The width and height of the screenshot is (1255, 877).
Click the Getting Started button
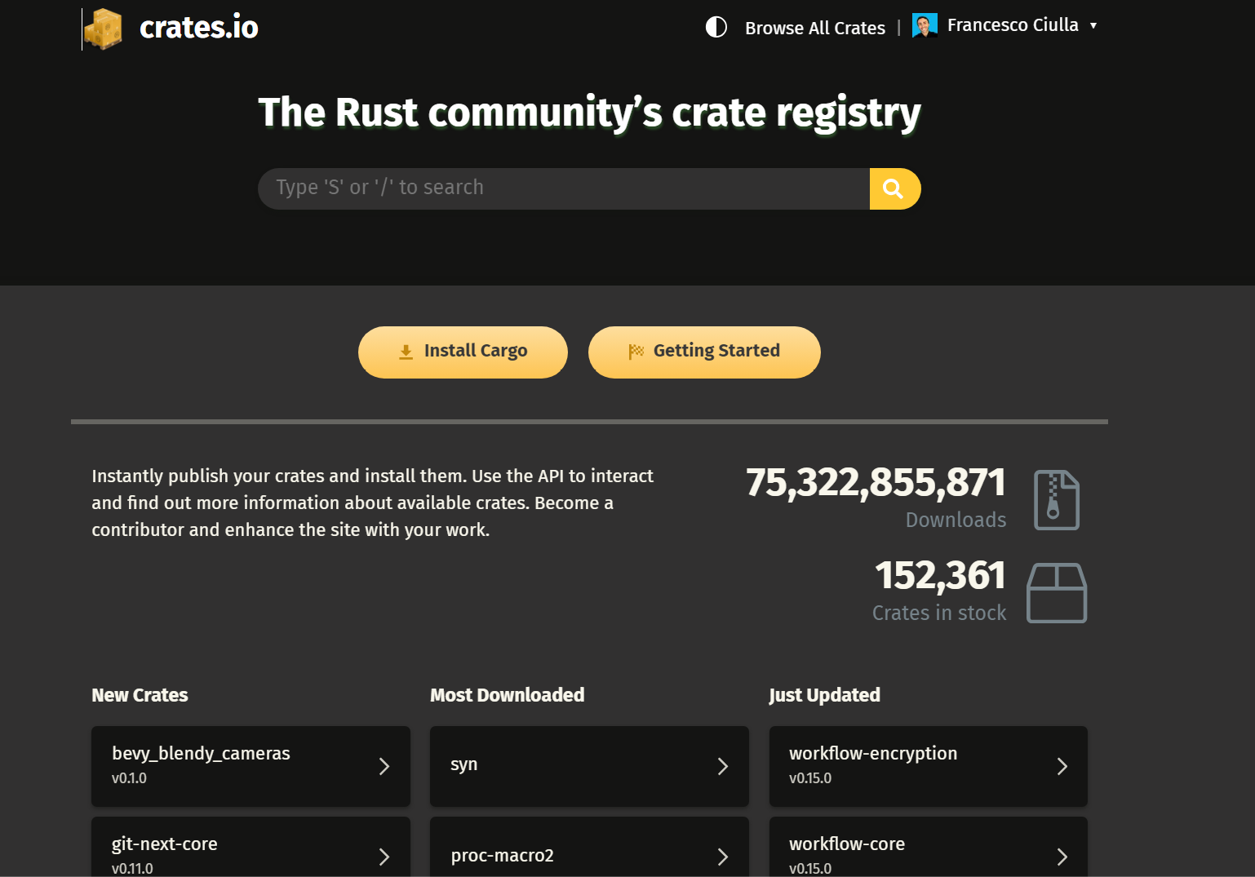(704, 352)
